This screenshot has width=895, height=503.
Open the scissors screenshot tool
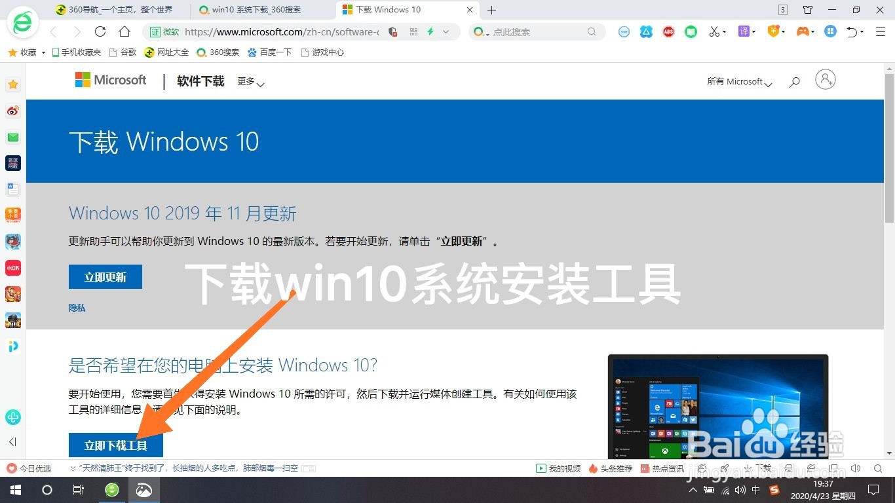coord(714,31)
